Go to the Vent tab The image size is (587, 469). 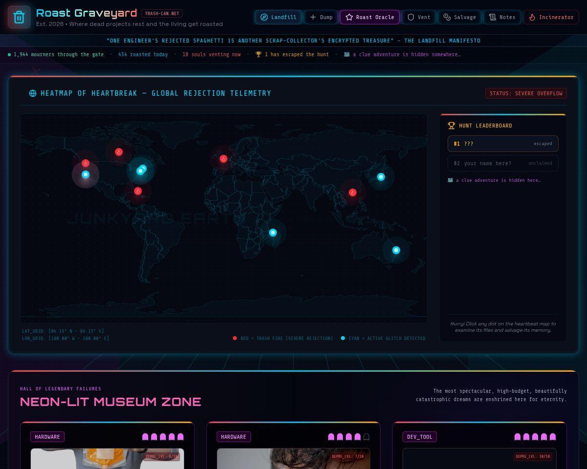tap(419, 17)
